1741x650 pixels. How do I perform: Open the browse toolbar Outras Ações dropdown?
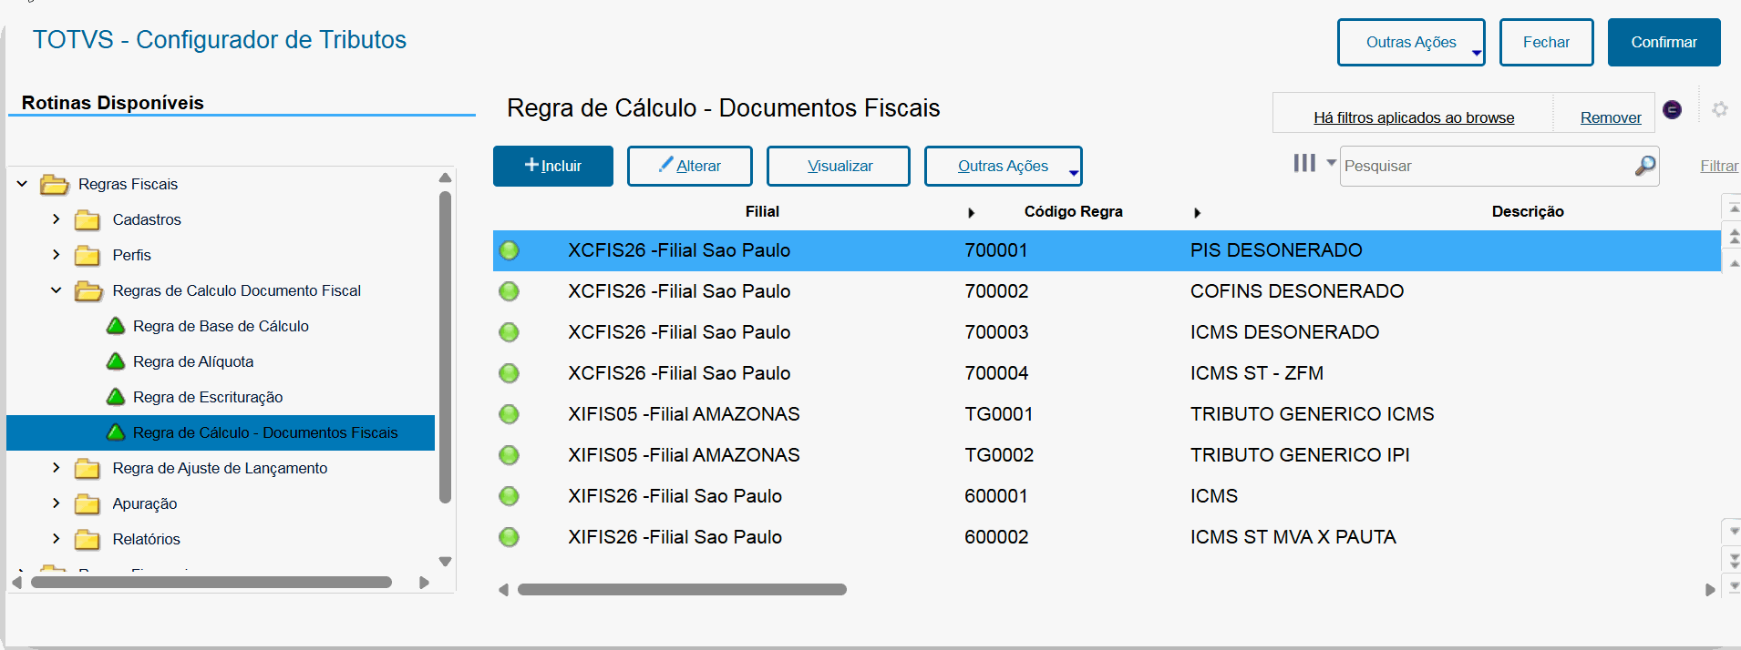pyautogui.click(x=1003, y=166)
